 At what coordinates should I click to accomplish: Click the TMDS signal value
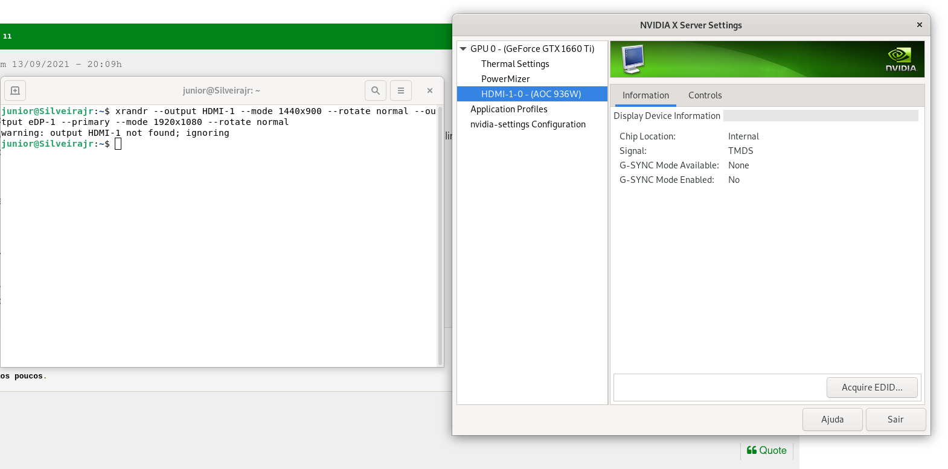(740, 151)
